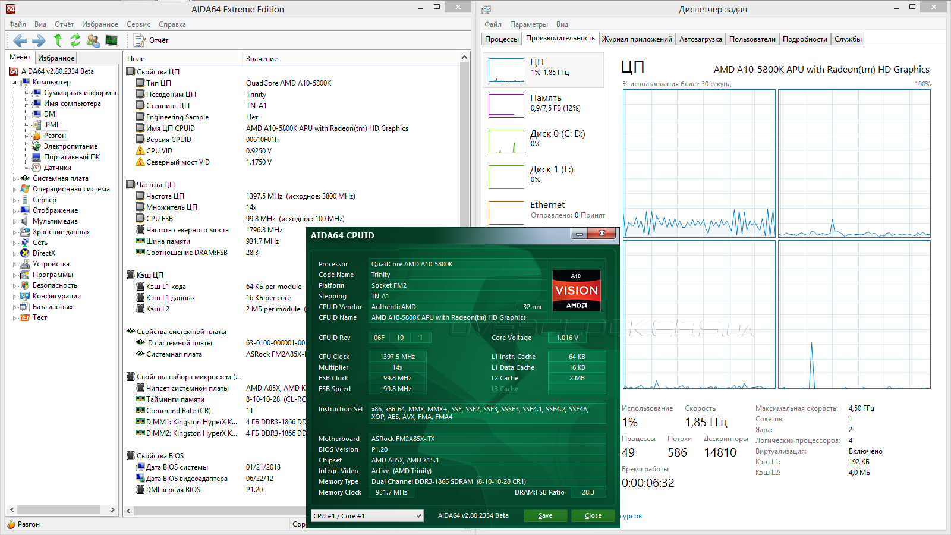The width and height of the screenshot is (951, 535).
Task: Open the green monitor graph toolbar icon
Action: [112, 40]
